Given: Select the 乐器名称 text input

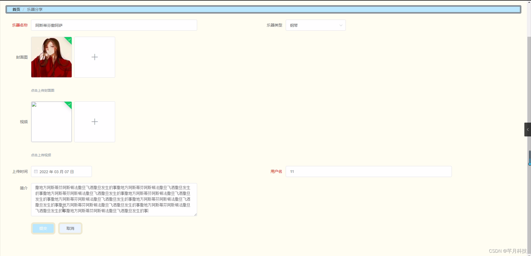Looking at the screenshot, I should [114, 25].
